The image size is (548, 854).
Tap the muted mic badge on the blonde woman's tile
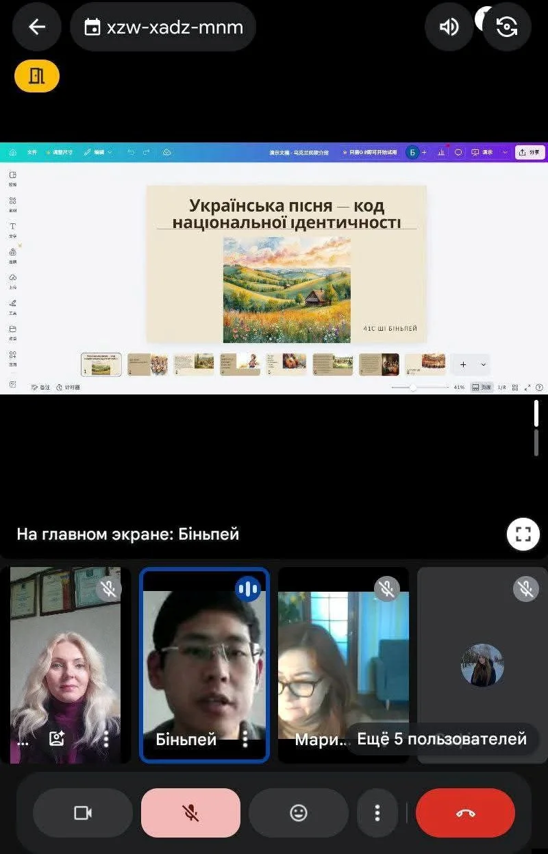(x=108, y=588)
